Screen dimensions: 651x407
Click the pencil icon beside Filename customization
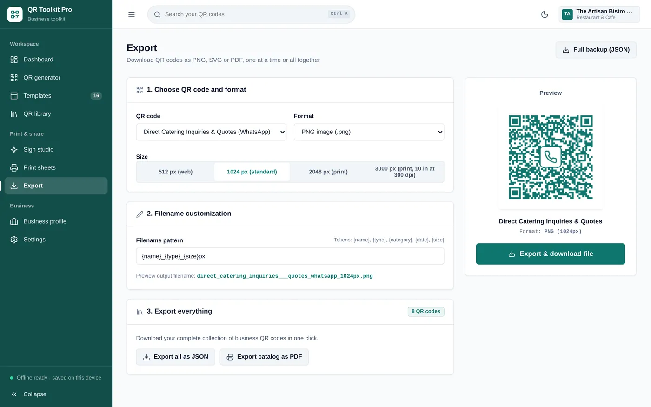139,214
